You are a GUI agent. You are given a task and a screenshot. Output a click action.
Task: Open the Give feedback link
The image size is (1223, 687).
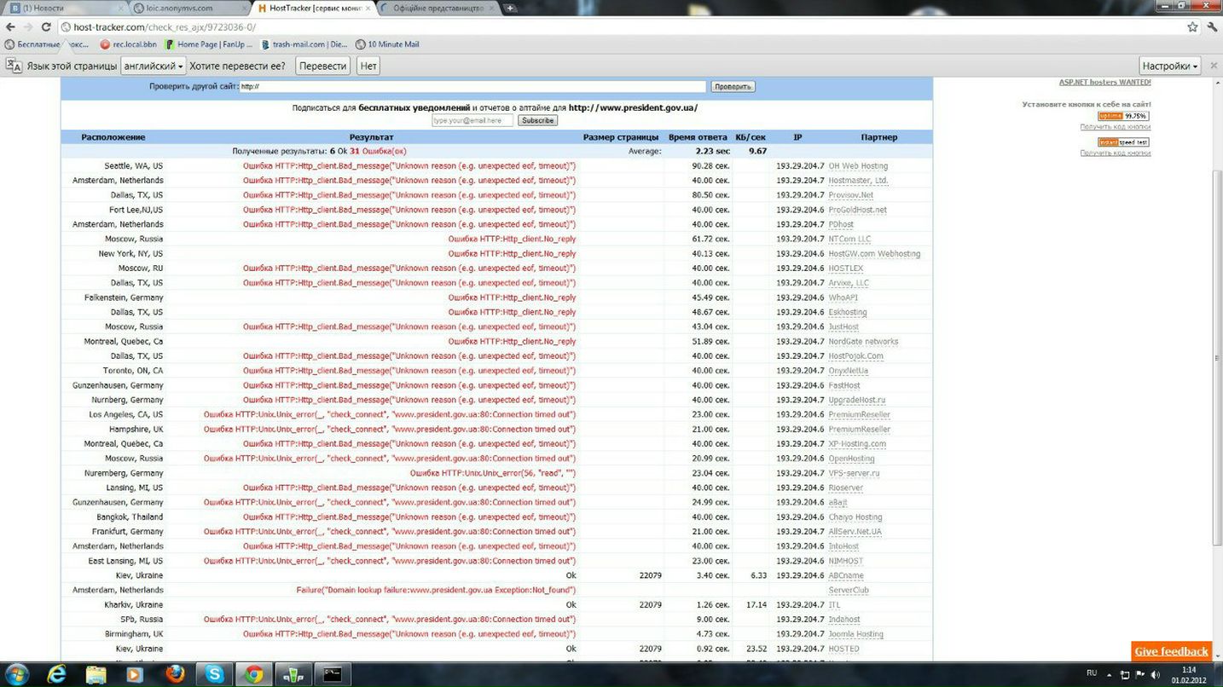coord(1171,651)
